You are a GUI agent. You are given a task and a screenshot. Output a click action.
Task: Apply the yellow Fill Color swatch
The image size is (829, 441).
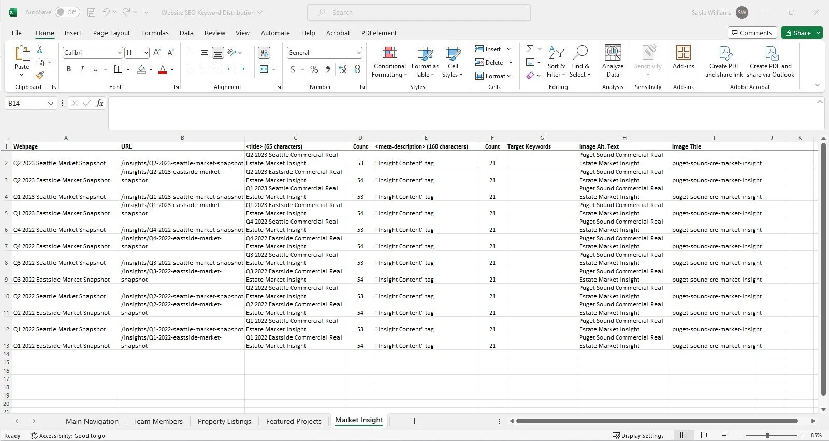141,69
